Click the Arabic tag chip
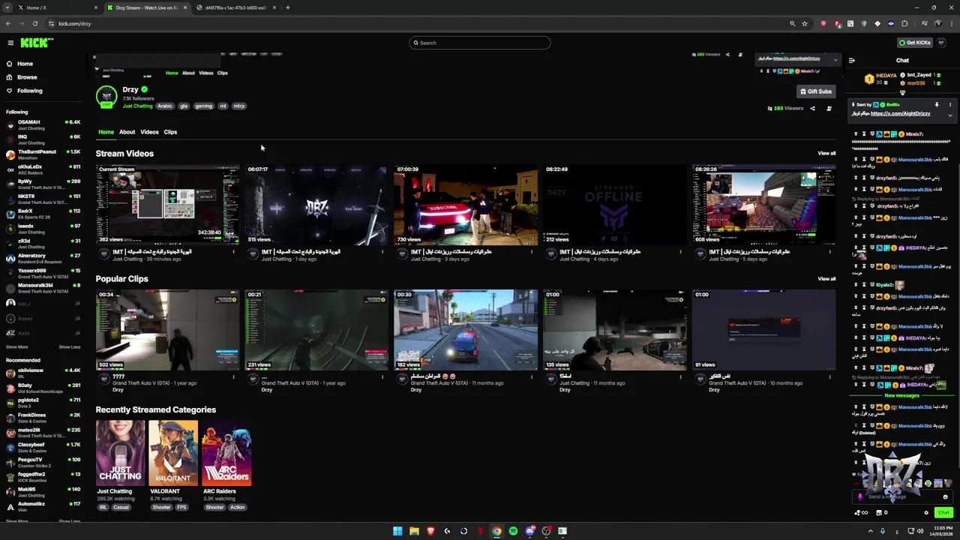This screenshot has width=960, height=540. point(164,106)
